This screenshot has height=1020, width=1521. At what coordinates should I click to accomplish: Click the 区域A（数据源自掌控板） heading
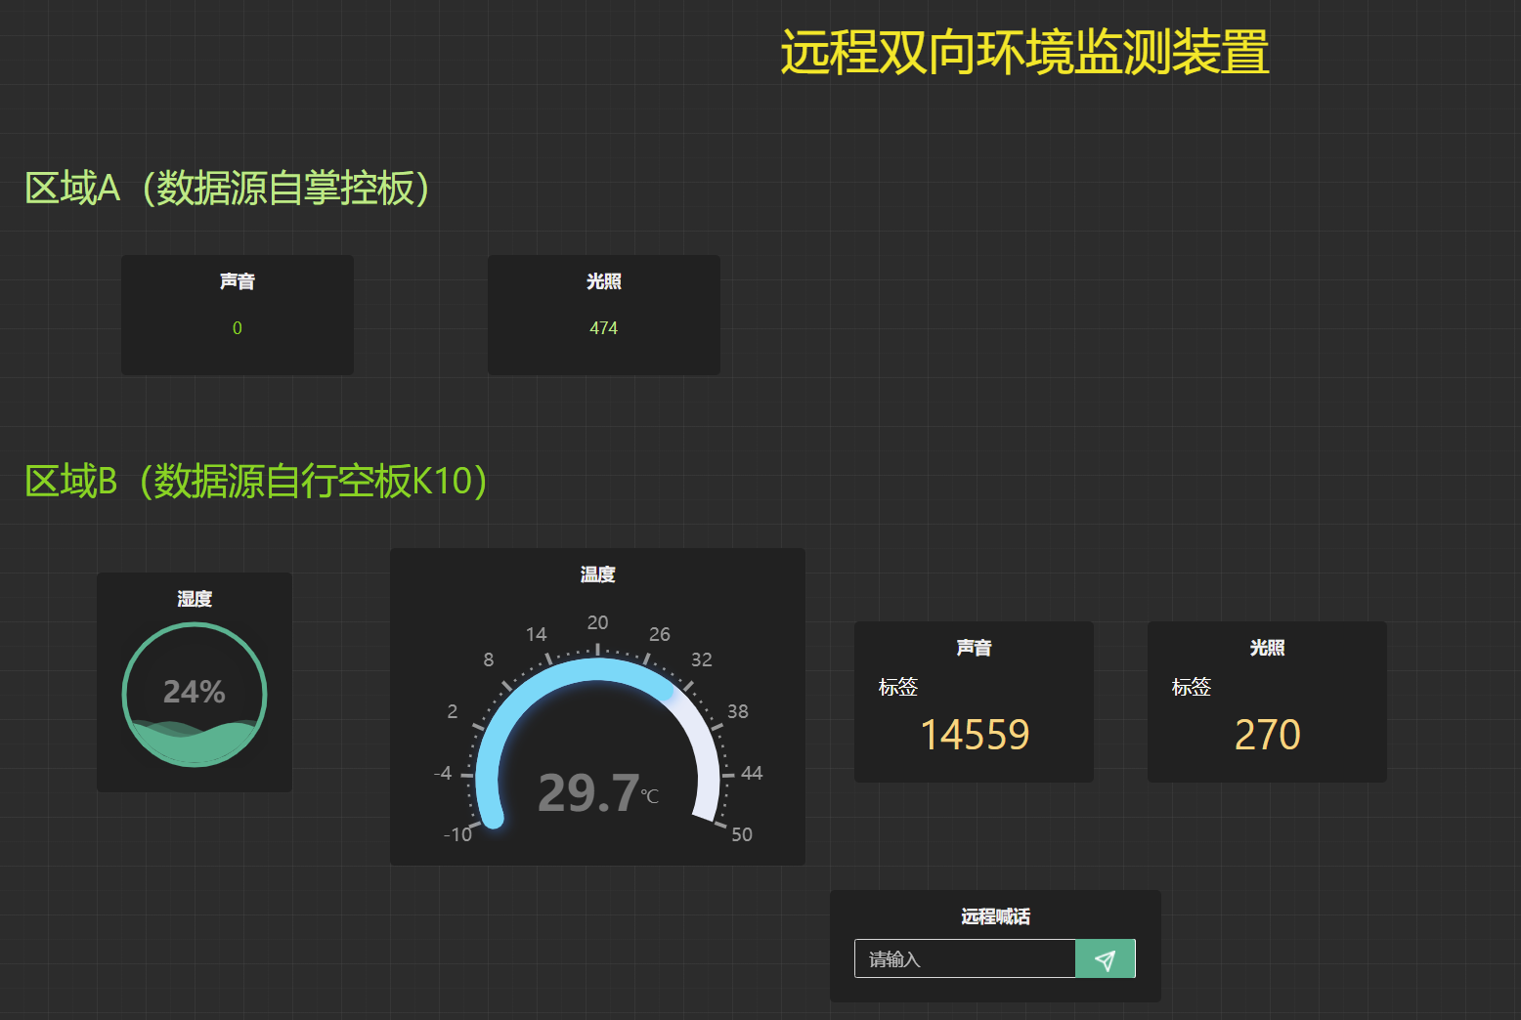tap(227, 189)
